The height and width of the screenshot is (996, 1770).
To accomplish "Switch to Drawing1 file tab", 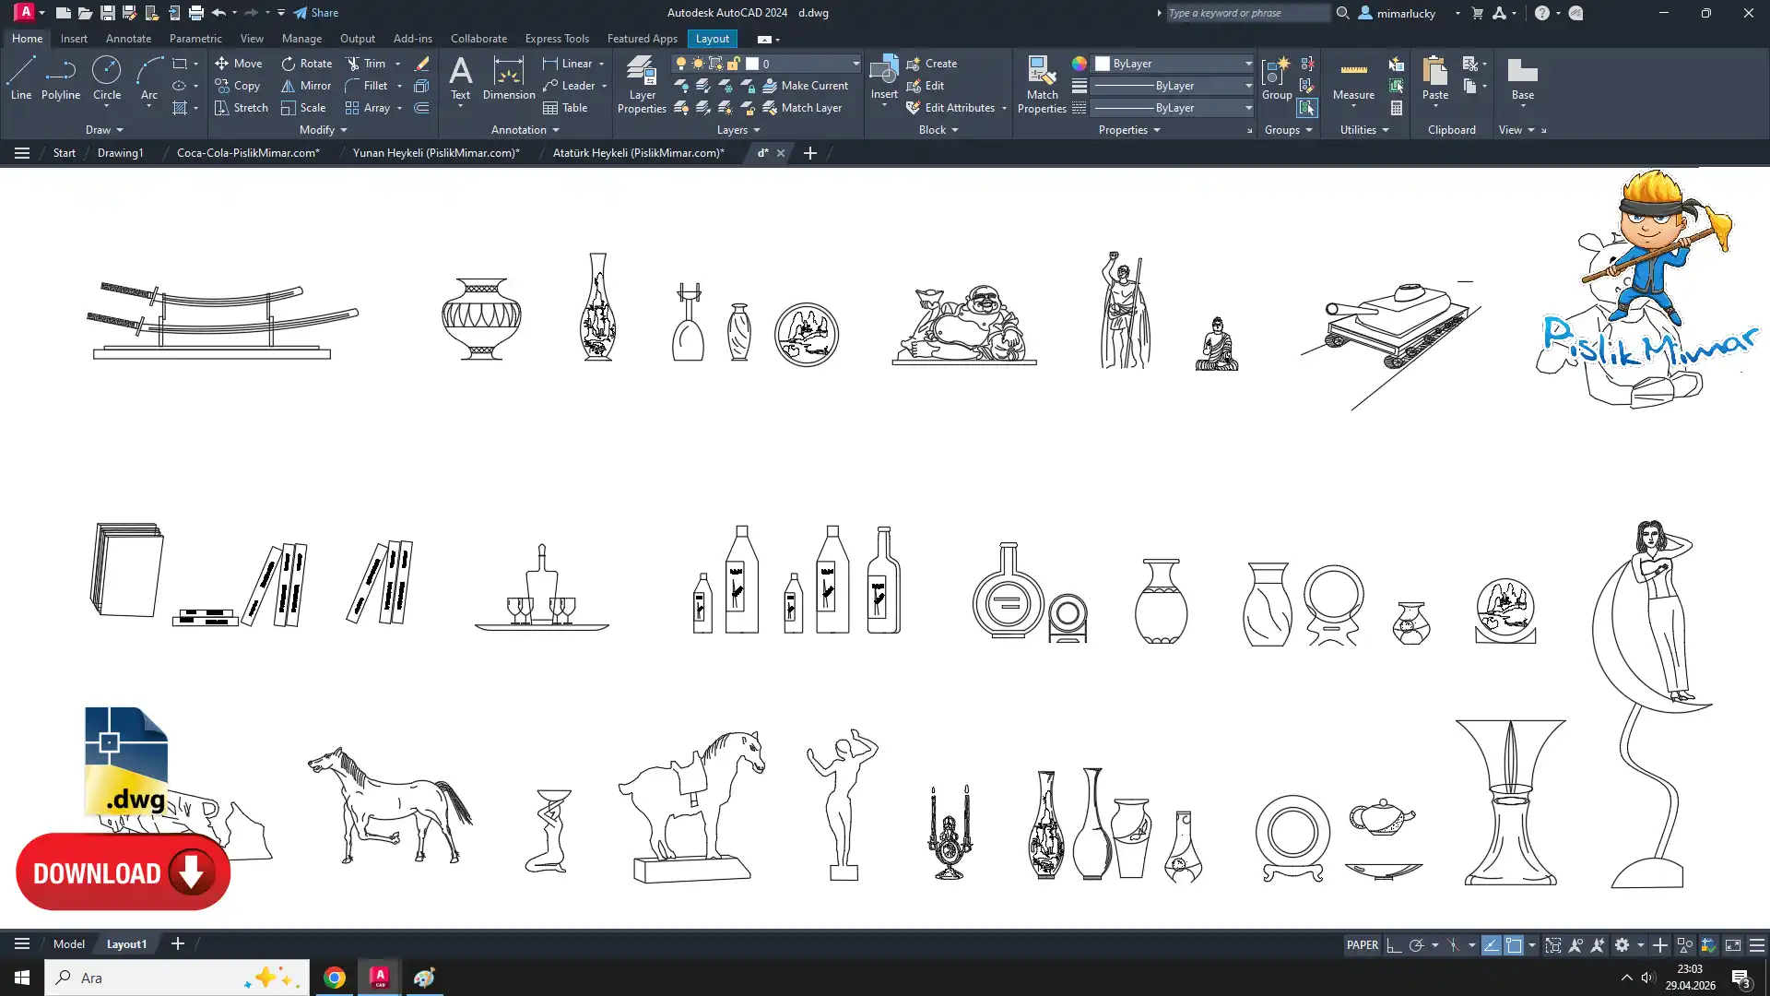I will point(121,153).
